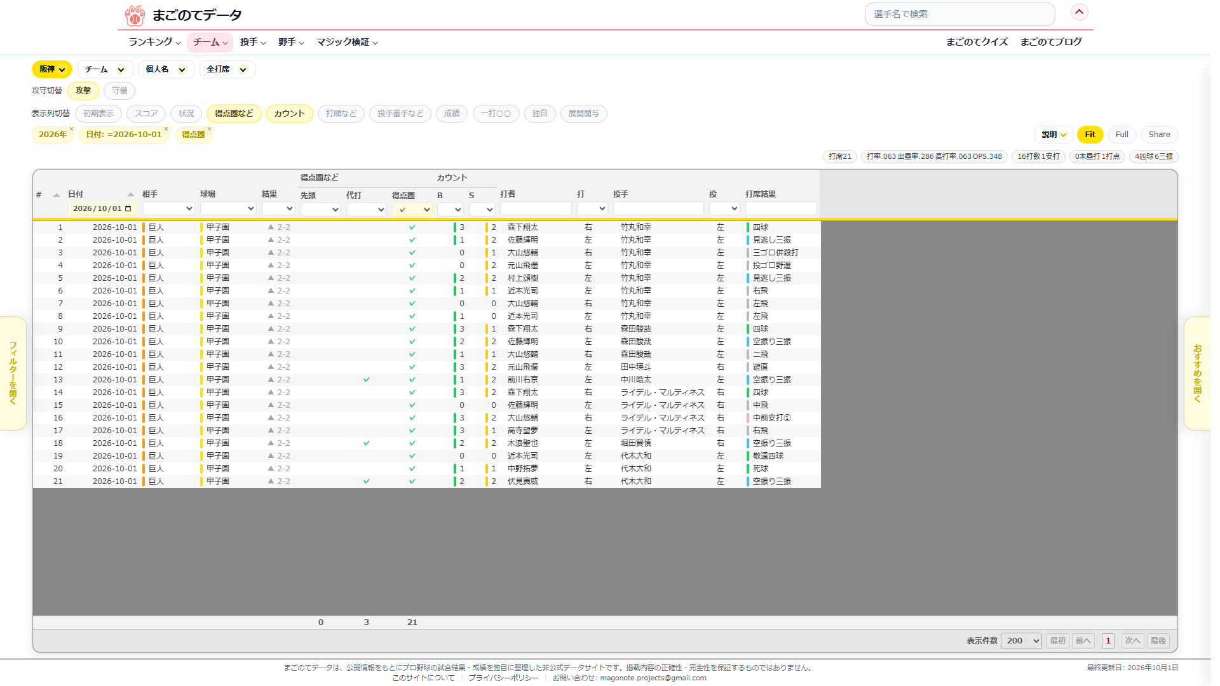Select the Fit view button
This screenshot has width=1220, height=686.
(1090, 135)
